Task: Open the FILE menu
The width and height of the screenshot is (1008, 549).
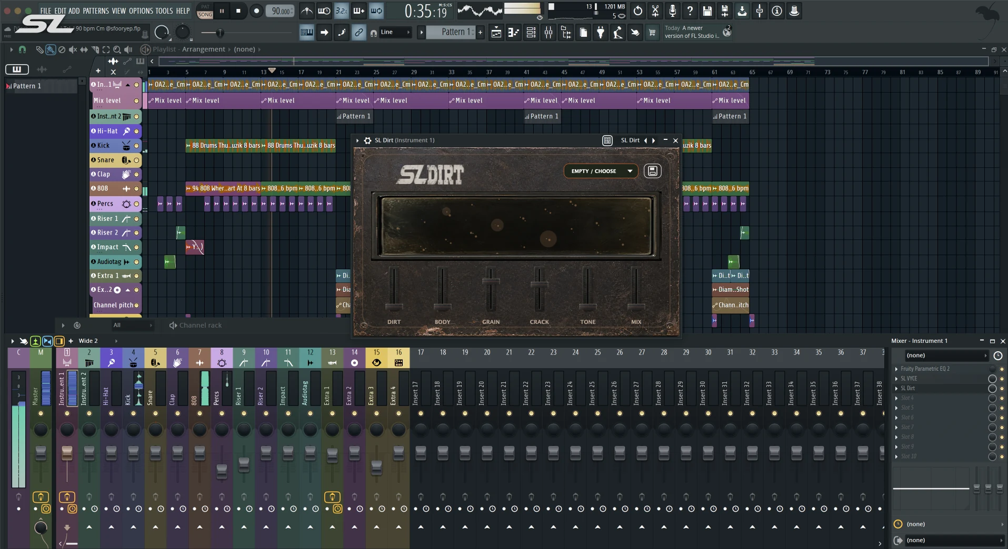Action: (x=46, y=11)
